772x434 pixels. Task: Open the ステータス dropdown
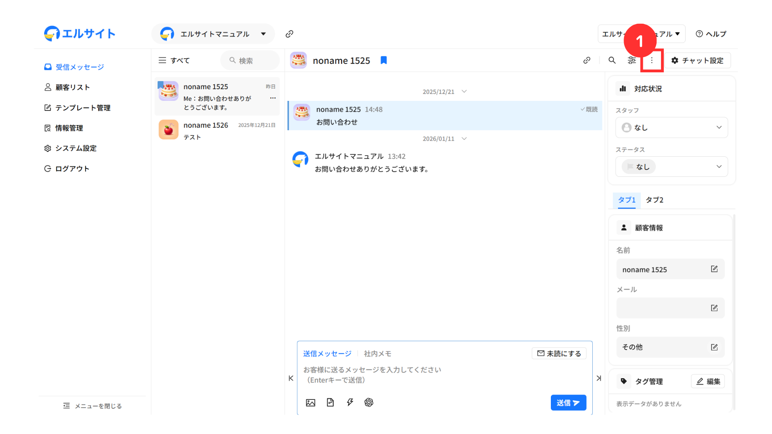(671, 167)
